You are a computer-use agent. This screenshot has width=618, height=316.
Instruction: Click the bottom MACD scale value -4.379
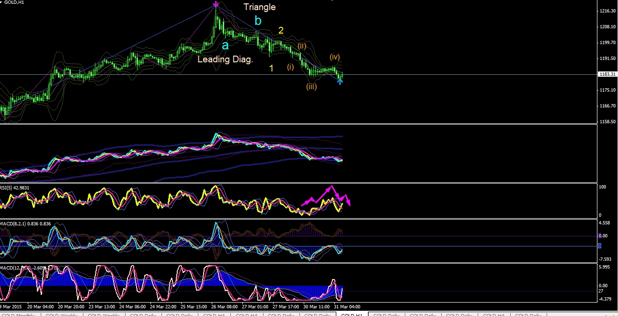(606, 299)
